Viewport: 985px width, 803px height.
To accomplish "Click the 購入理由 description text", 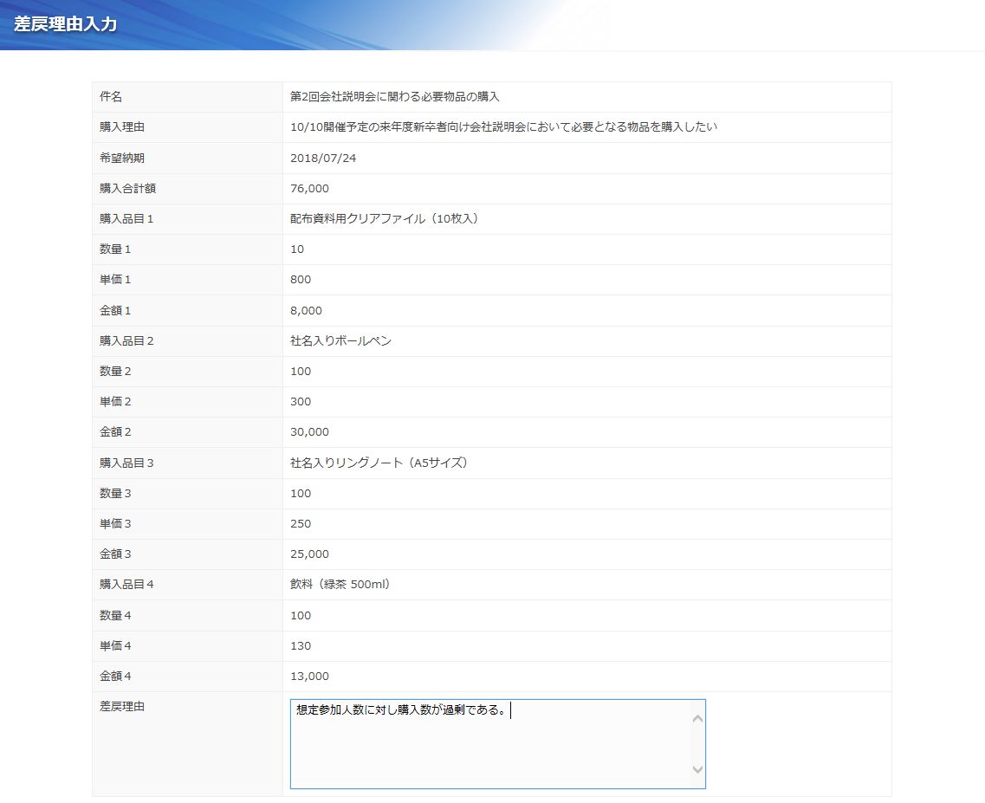I will point(503,127).
